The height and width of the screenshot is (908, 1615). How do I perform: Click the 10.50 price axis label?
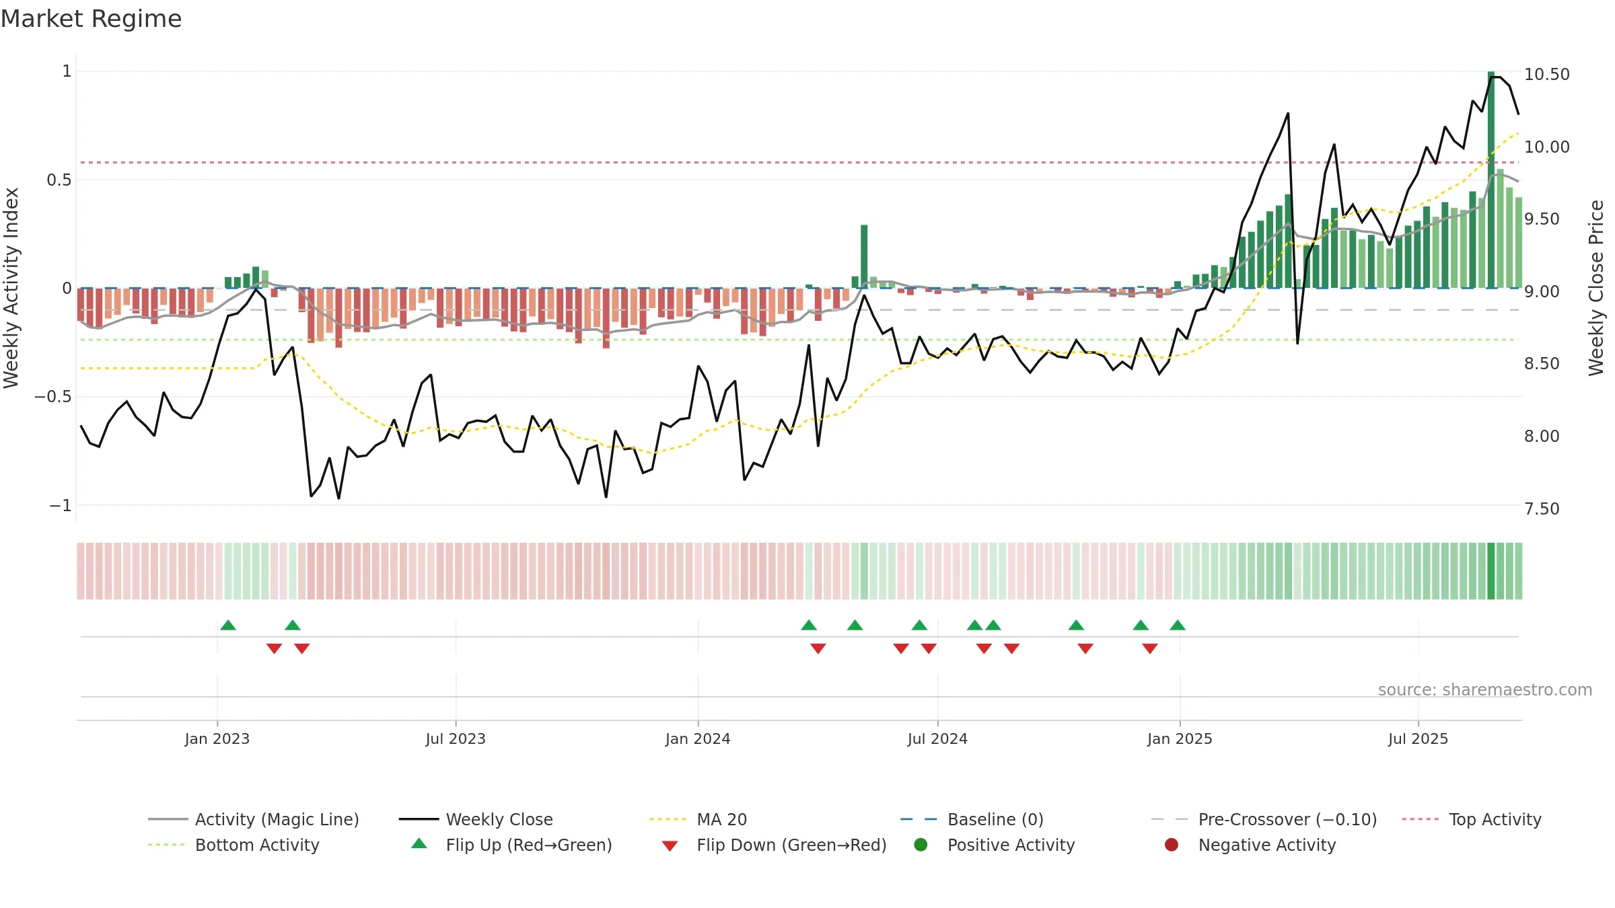tap(1547, 75)
